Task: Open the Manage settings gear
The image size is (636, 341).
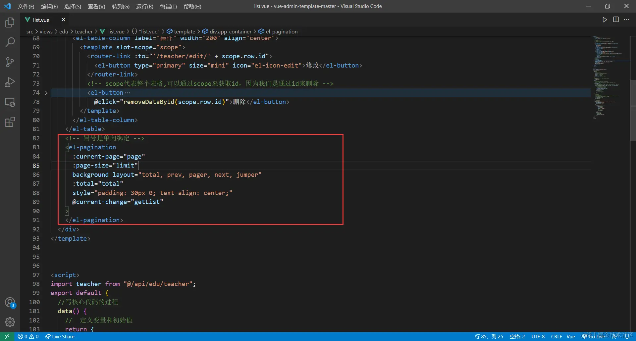Action: 10,322
